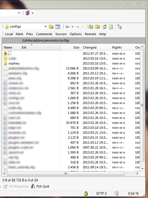Screen dimensions: 148x198
Task: Open the Session menu
Action: tap(61, 34)
